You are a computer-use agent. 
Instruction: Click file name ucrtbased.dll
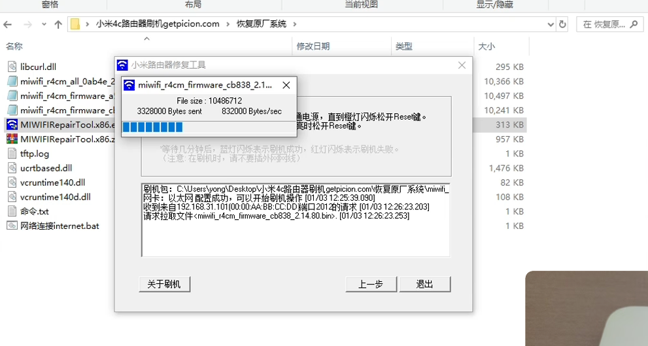(46, 168)
